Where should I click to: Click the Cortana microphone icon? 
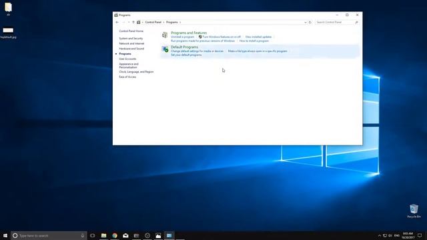click(83, 235)
